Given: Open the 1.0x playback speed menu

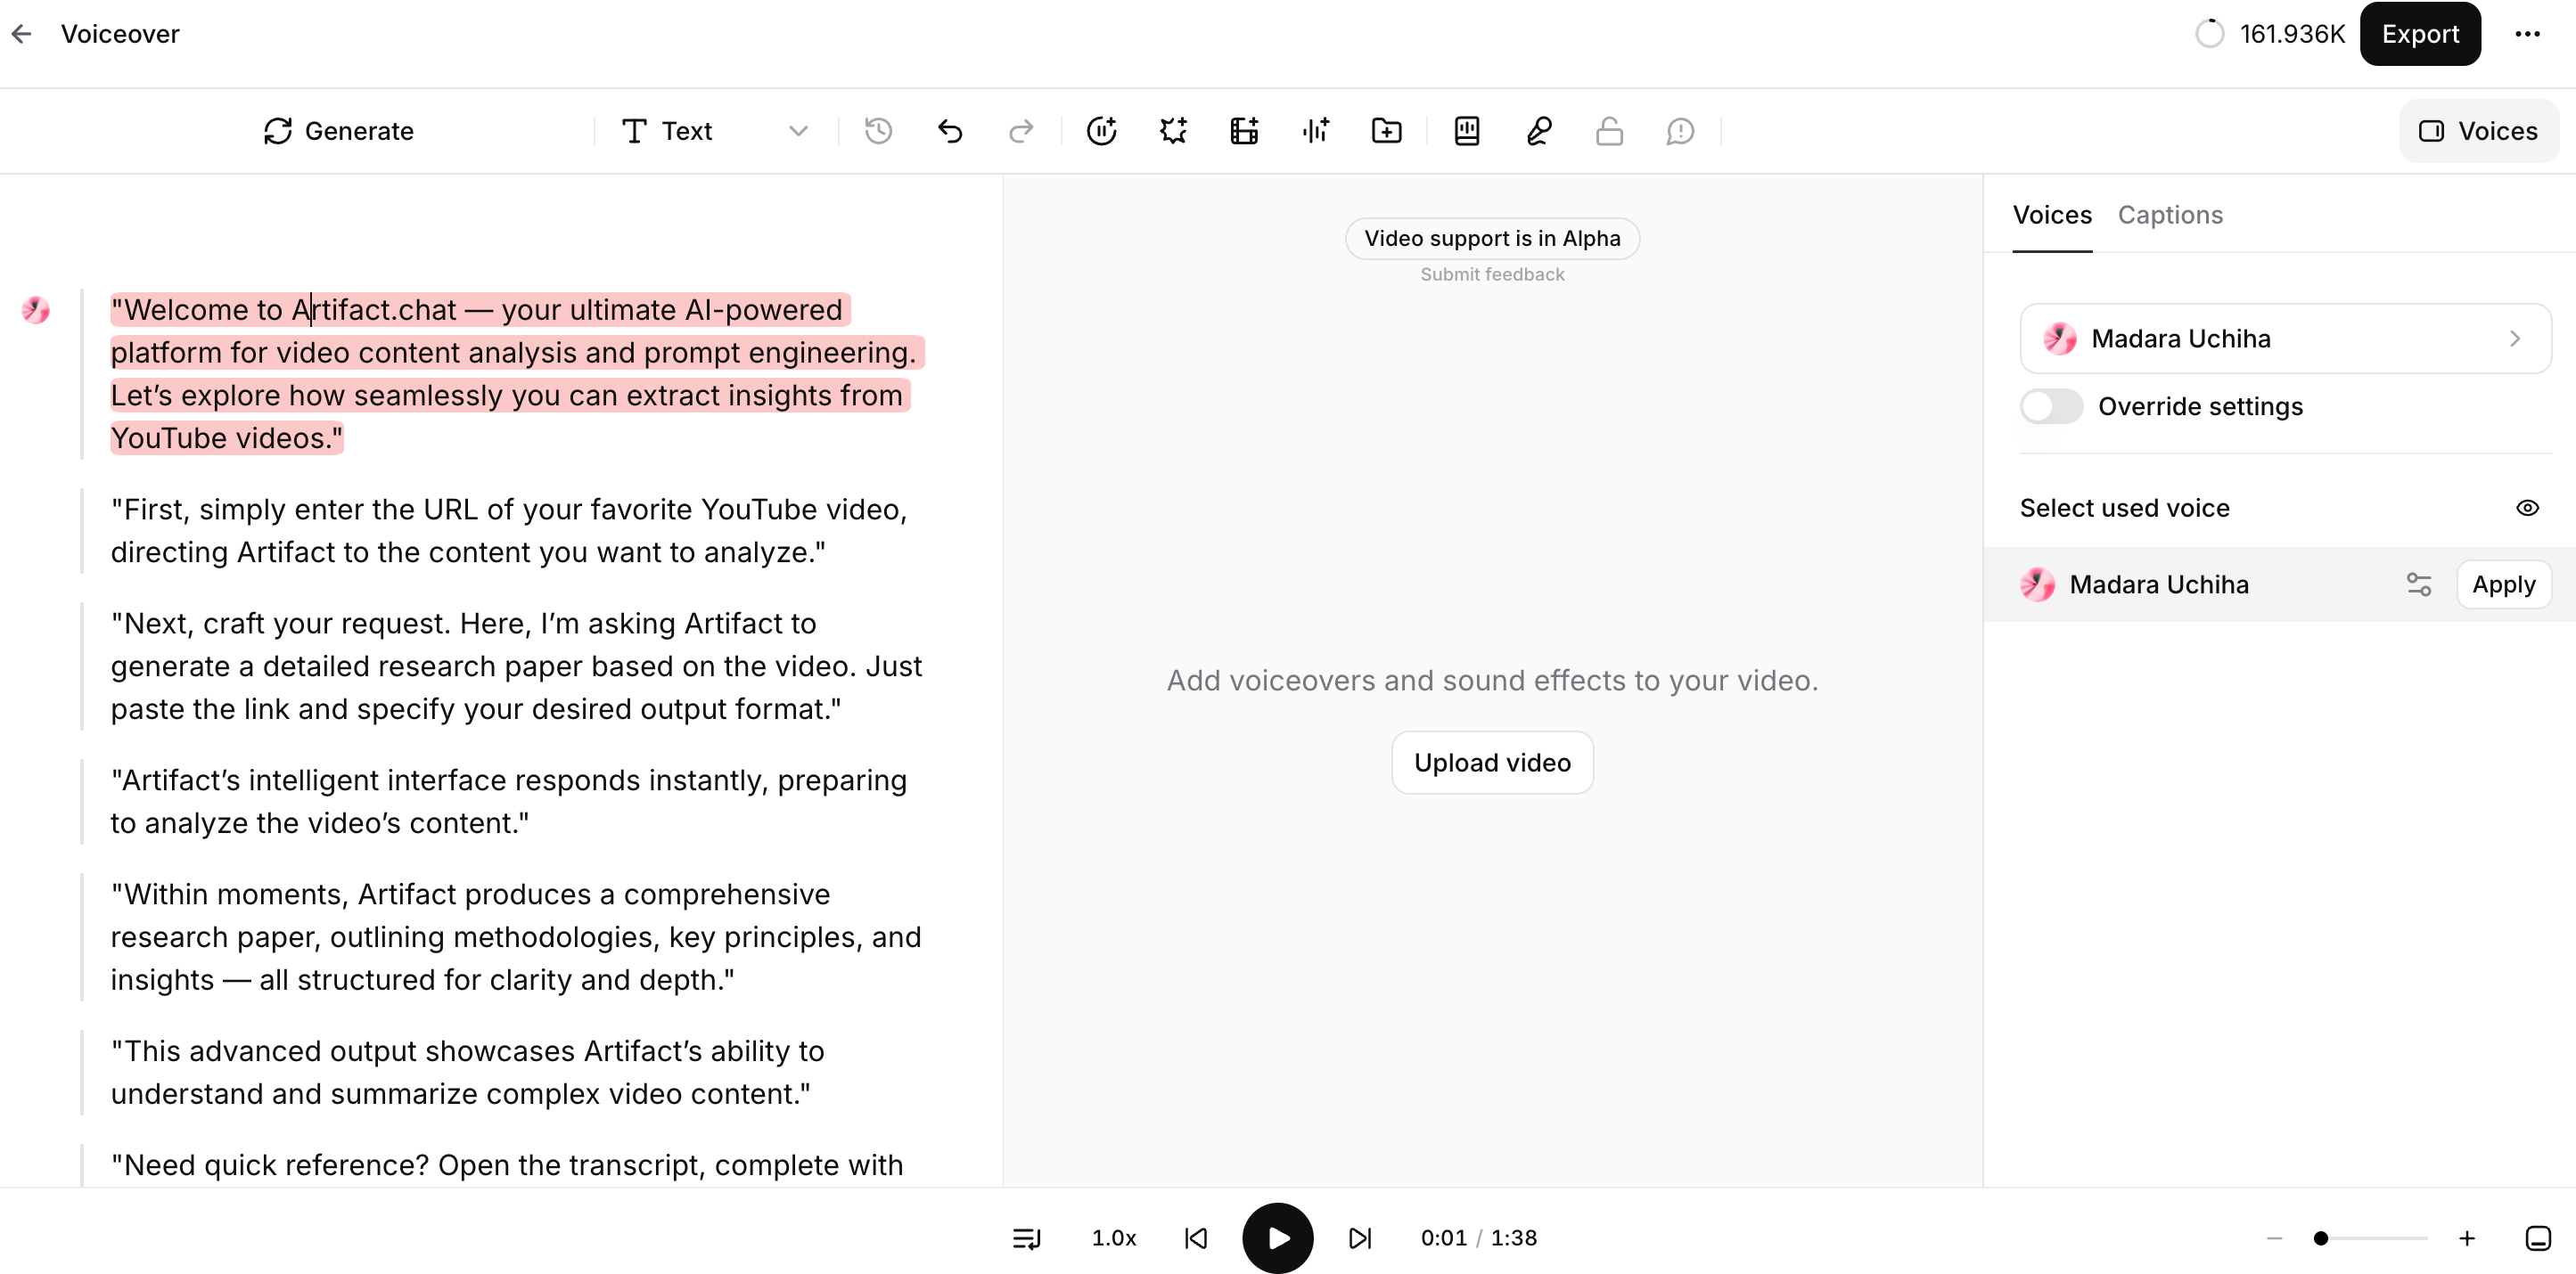Looking at the screenshot, I should pyautogui.click(x=1113, y=1238).
